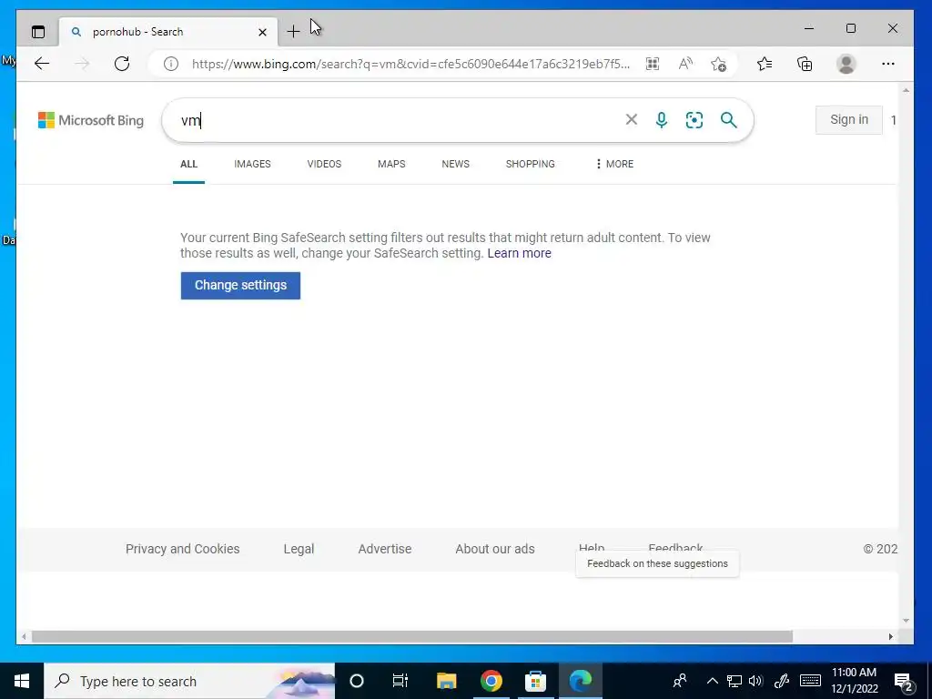Open the browser profile avatar
This screenshot has width=932, height=699.
click(846, 64)
